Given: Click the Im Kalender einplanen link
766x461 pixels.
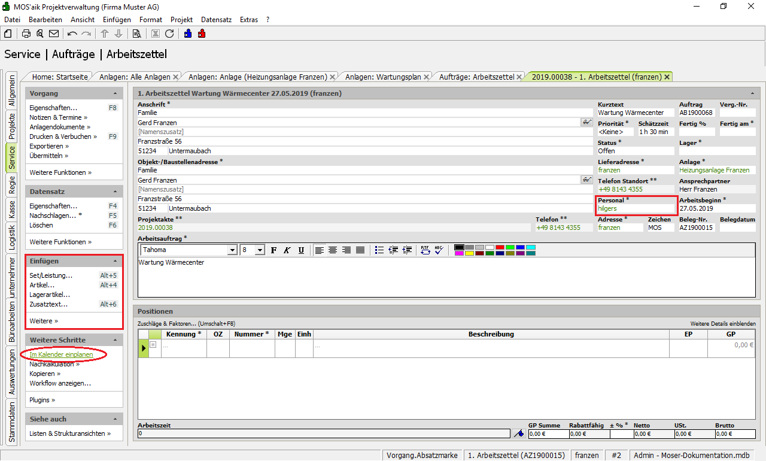Looking at the screenshot, I should click(61, 354).
